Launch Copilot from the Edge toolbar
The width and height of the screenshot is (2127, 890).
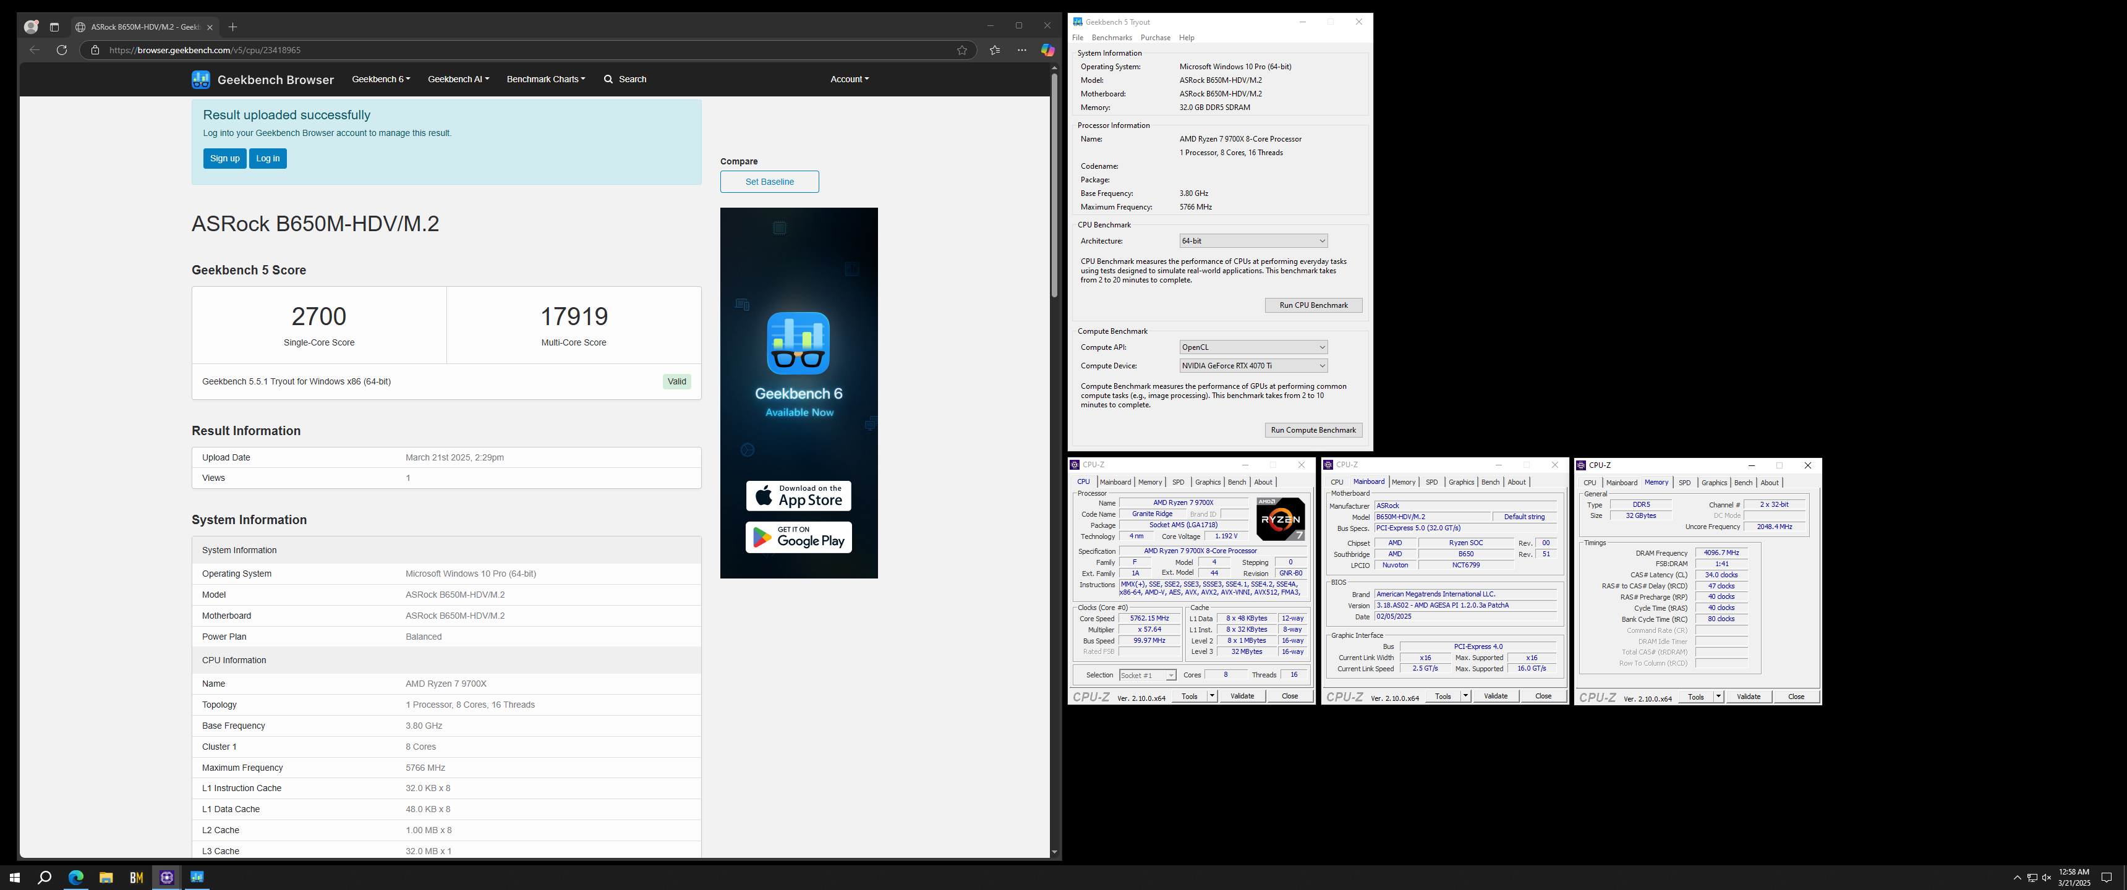pyautogui.click(x=1048, y=50)
